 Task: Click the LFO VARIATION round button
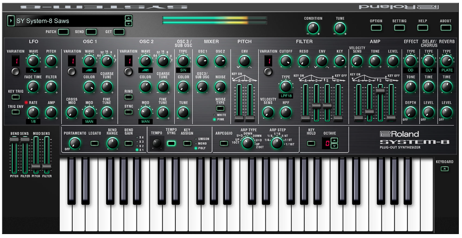click(x=15, y=71)
